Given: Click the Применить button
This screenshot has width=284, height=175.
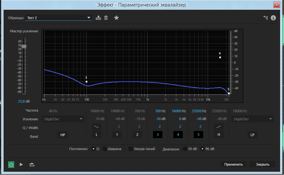Looking at the screenshot, I should pos(234,164).
